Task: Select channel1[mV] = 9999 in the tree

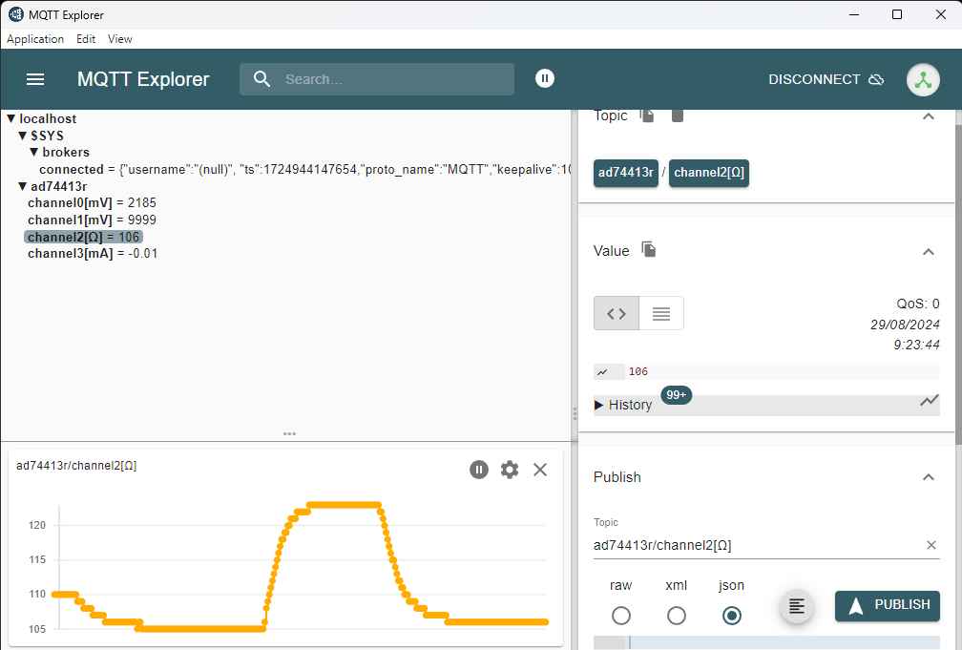Action: click(92, 220)
